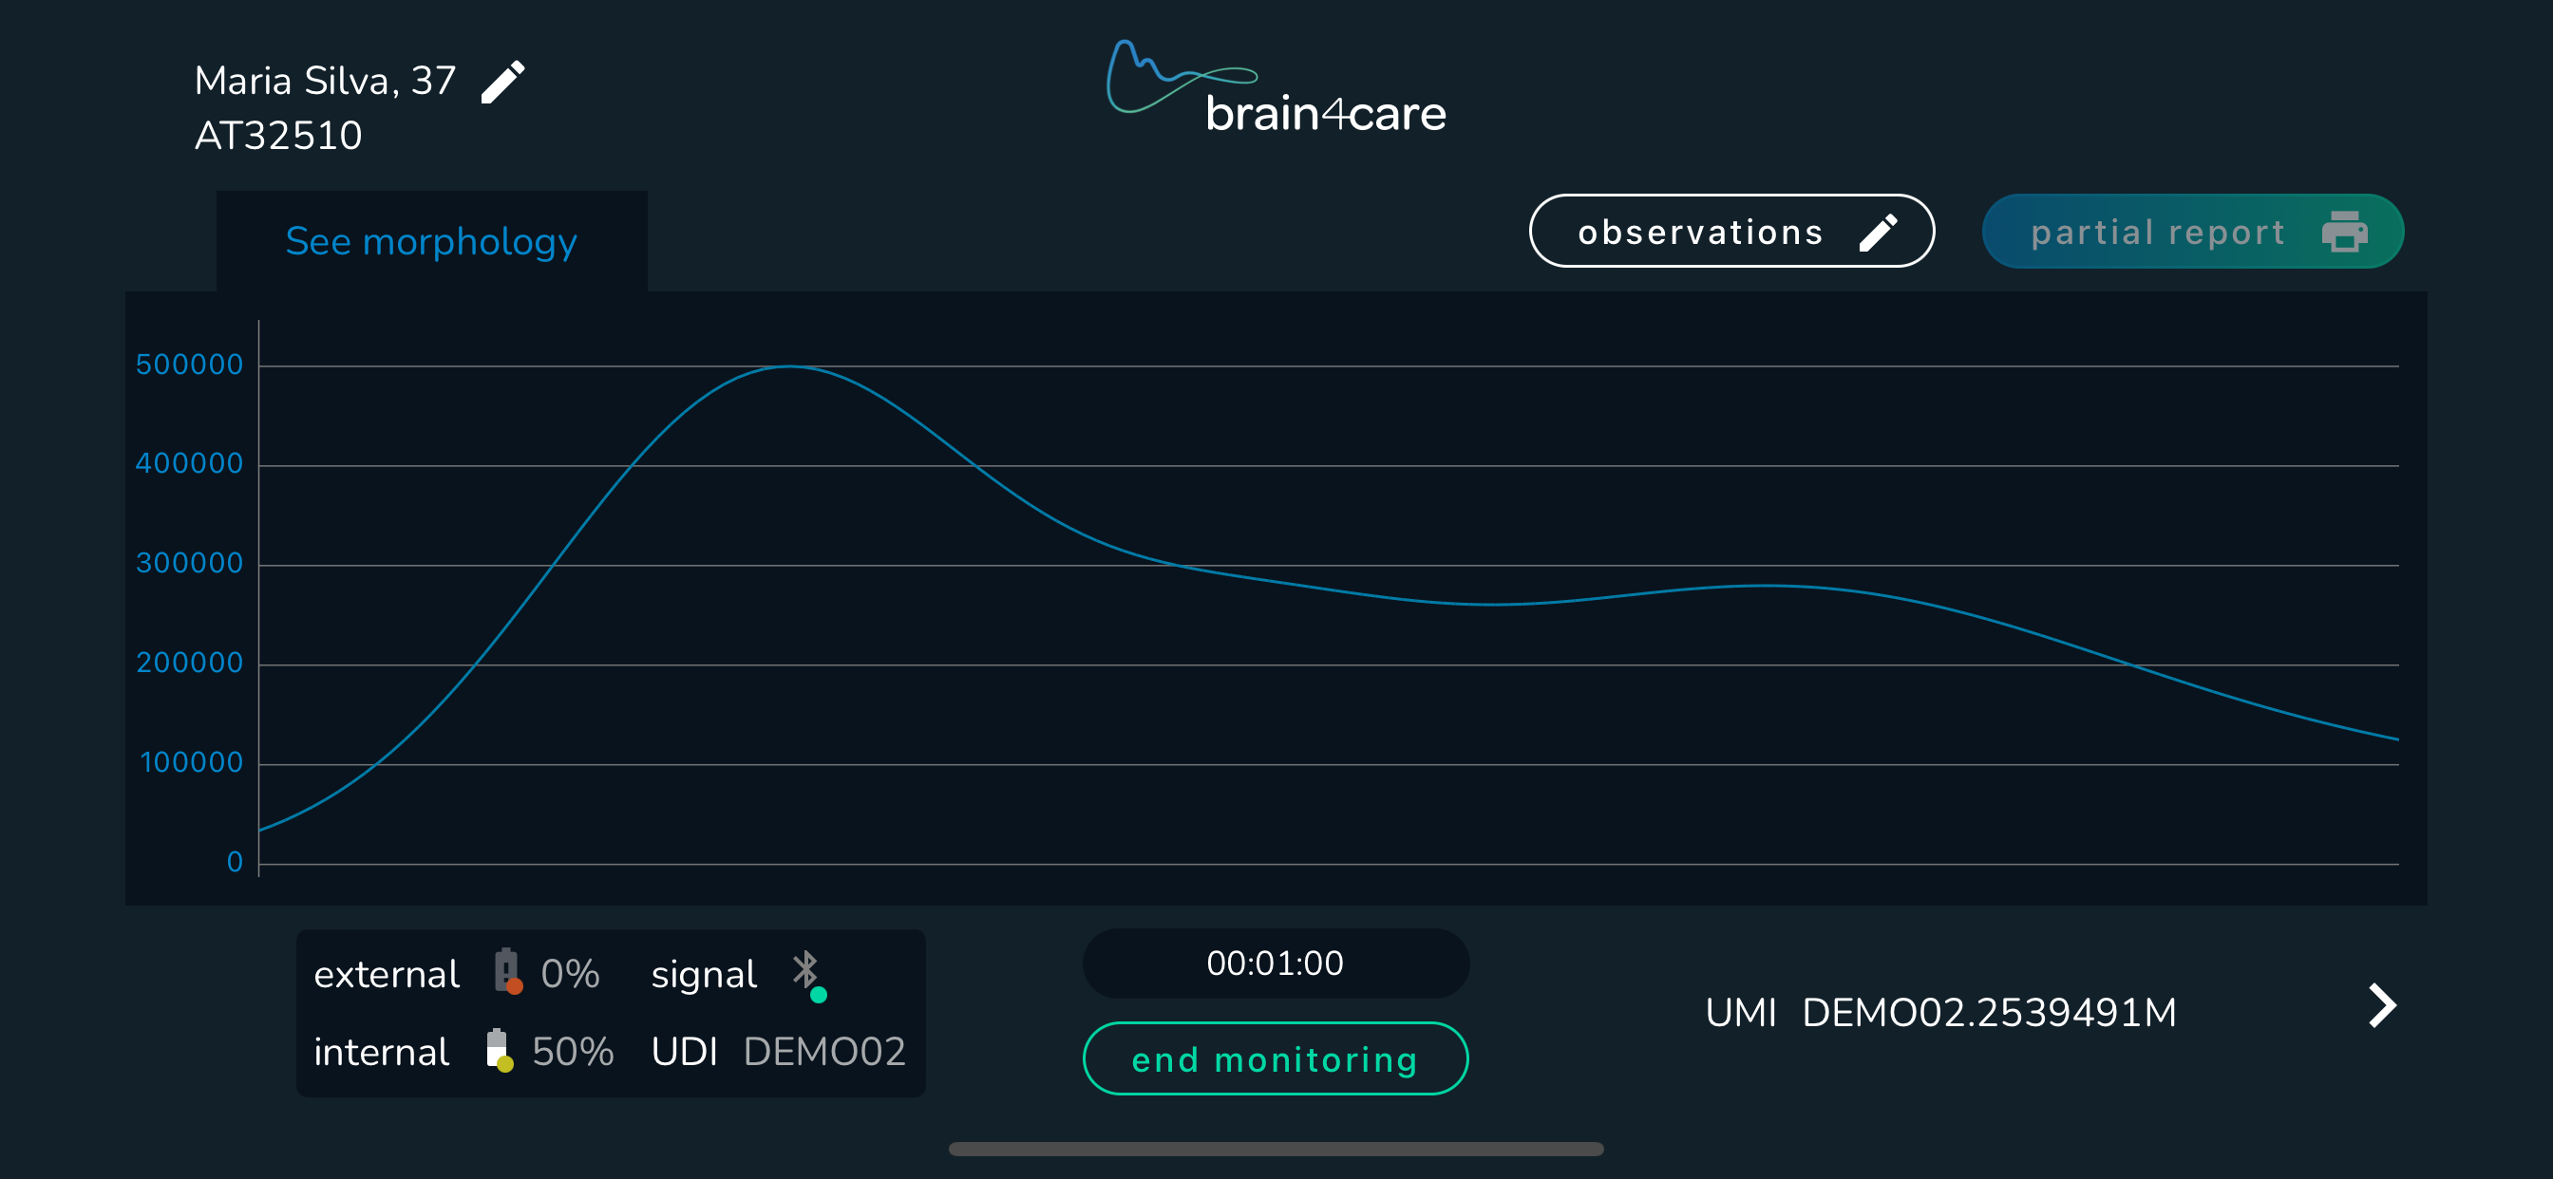Open the observations editor
This screenshot has width=2553, height=1179.
point(1730,231)
